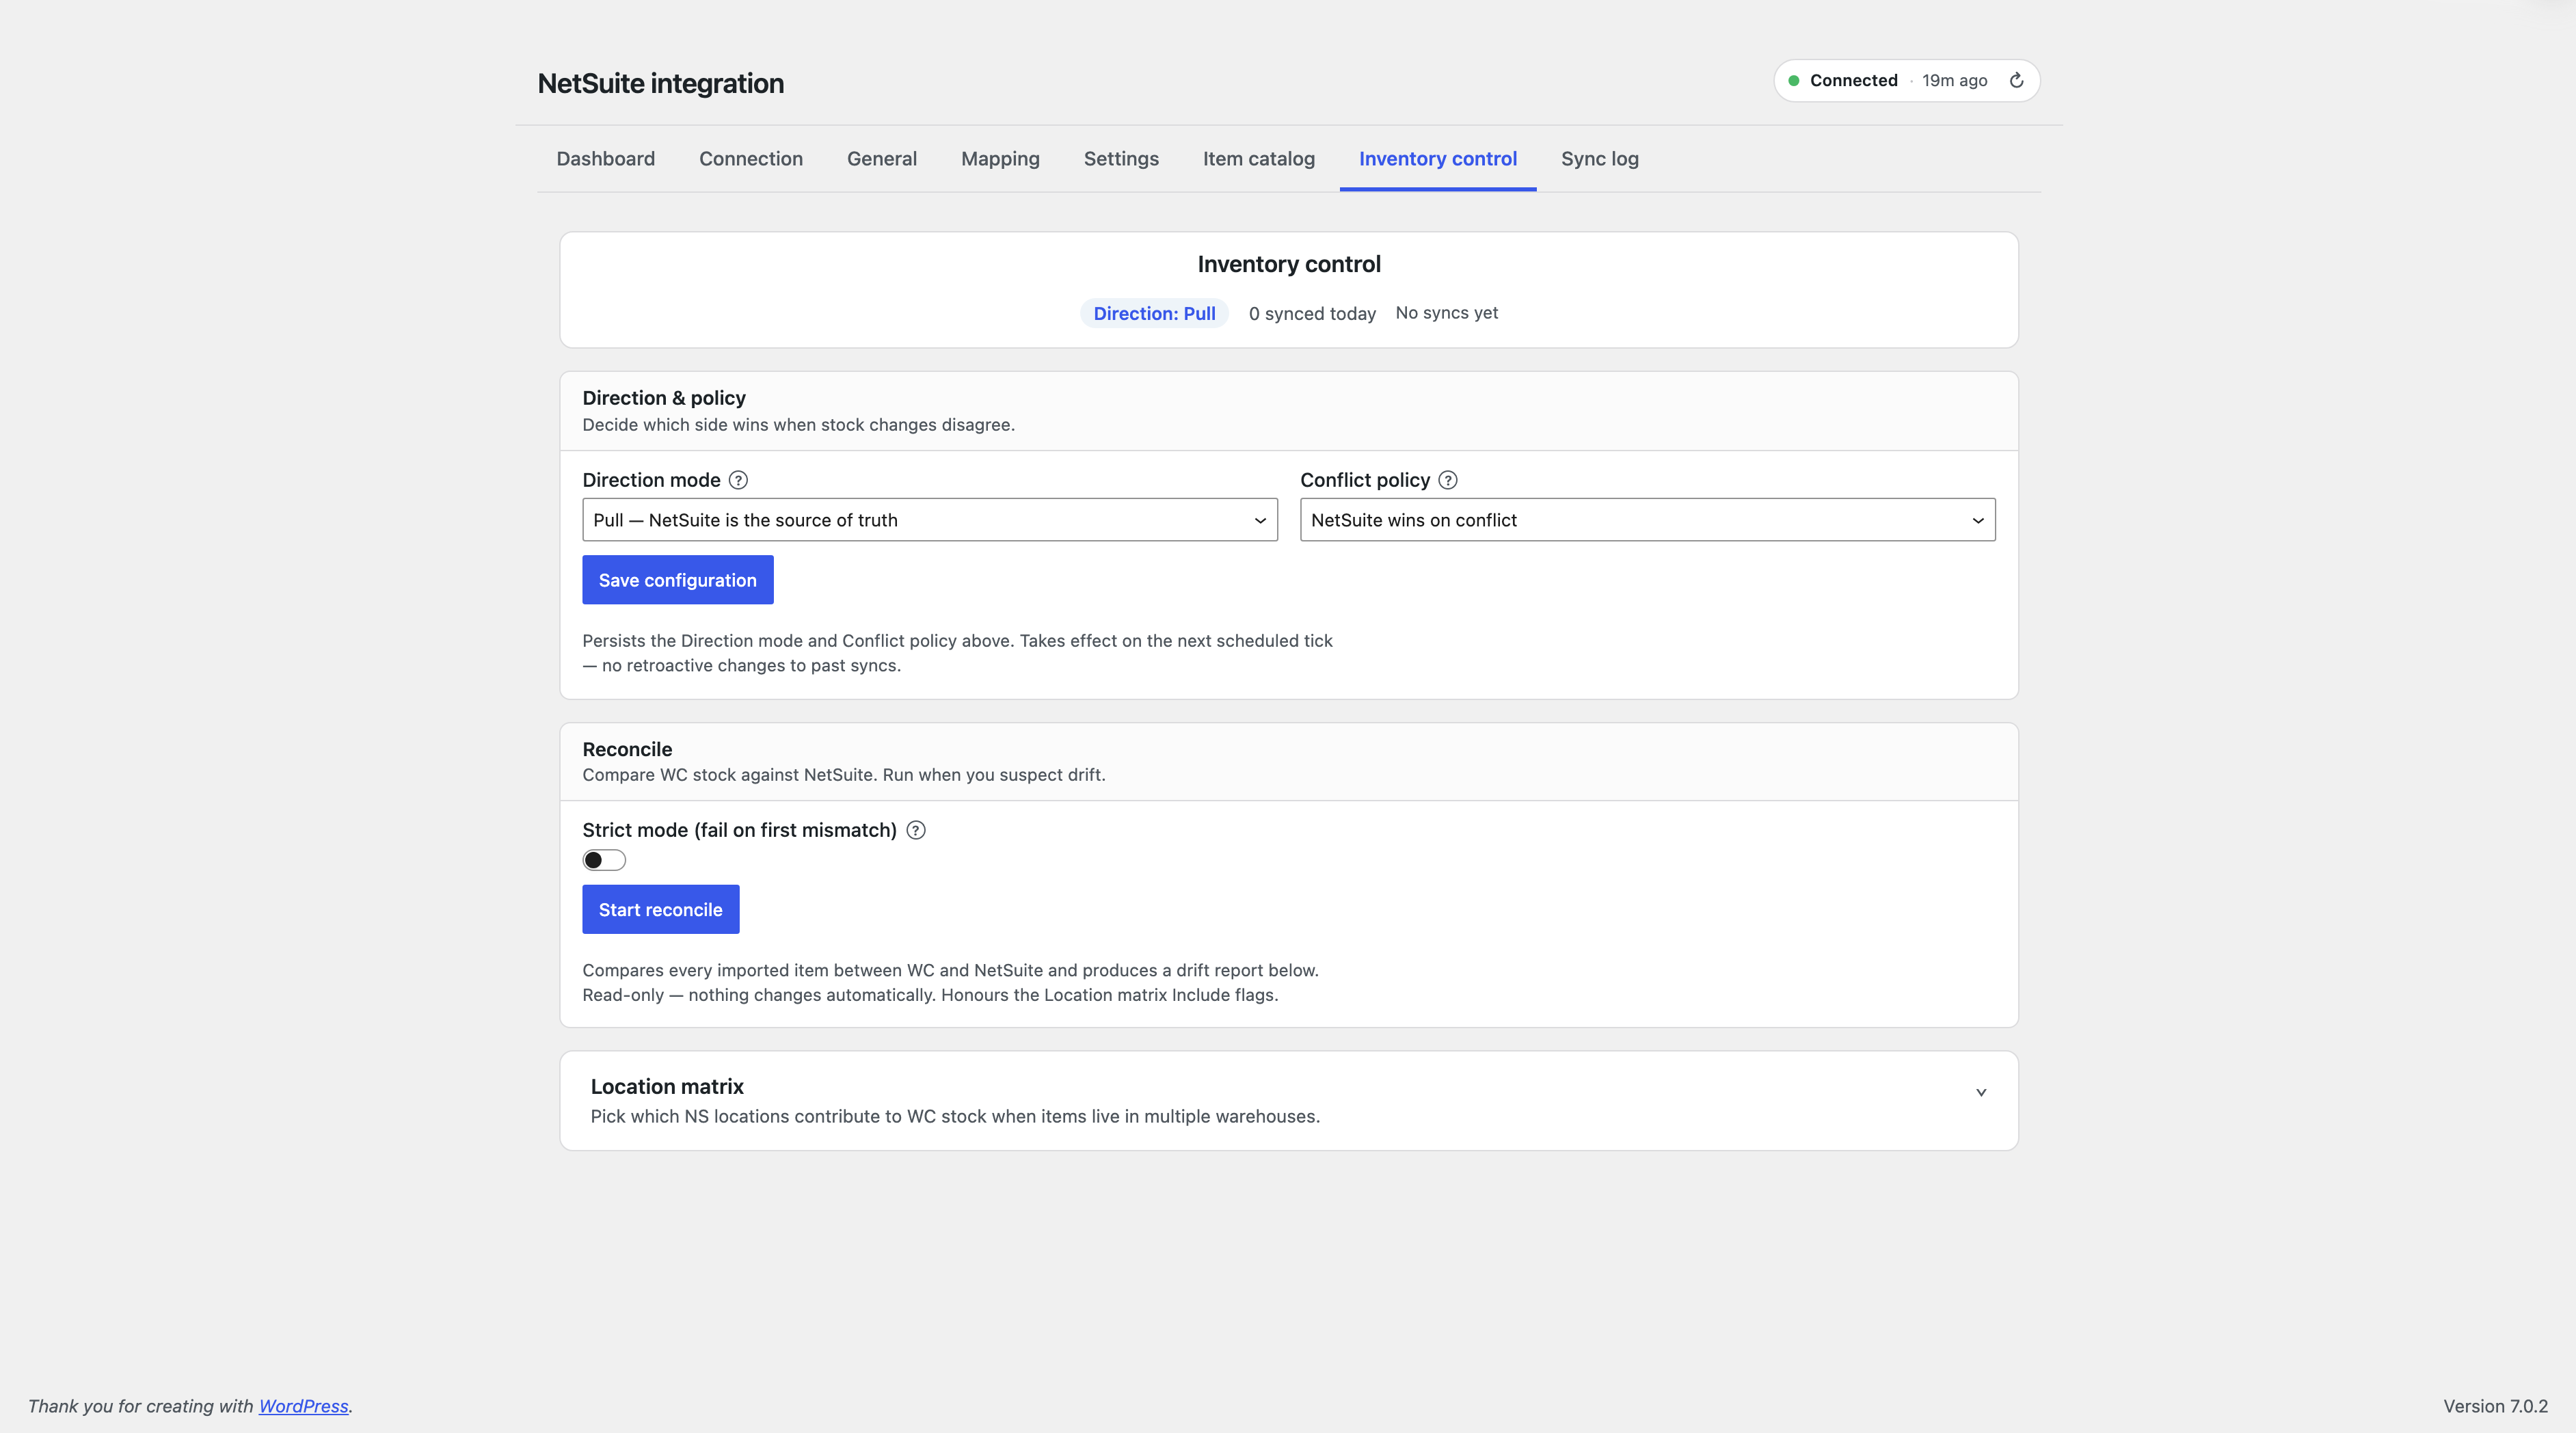Click the "19m ago" timestamp
Screen dimensions: 2576x1433
1954,80
